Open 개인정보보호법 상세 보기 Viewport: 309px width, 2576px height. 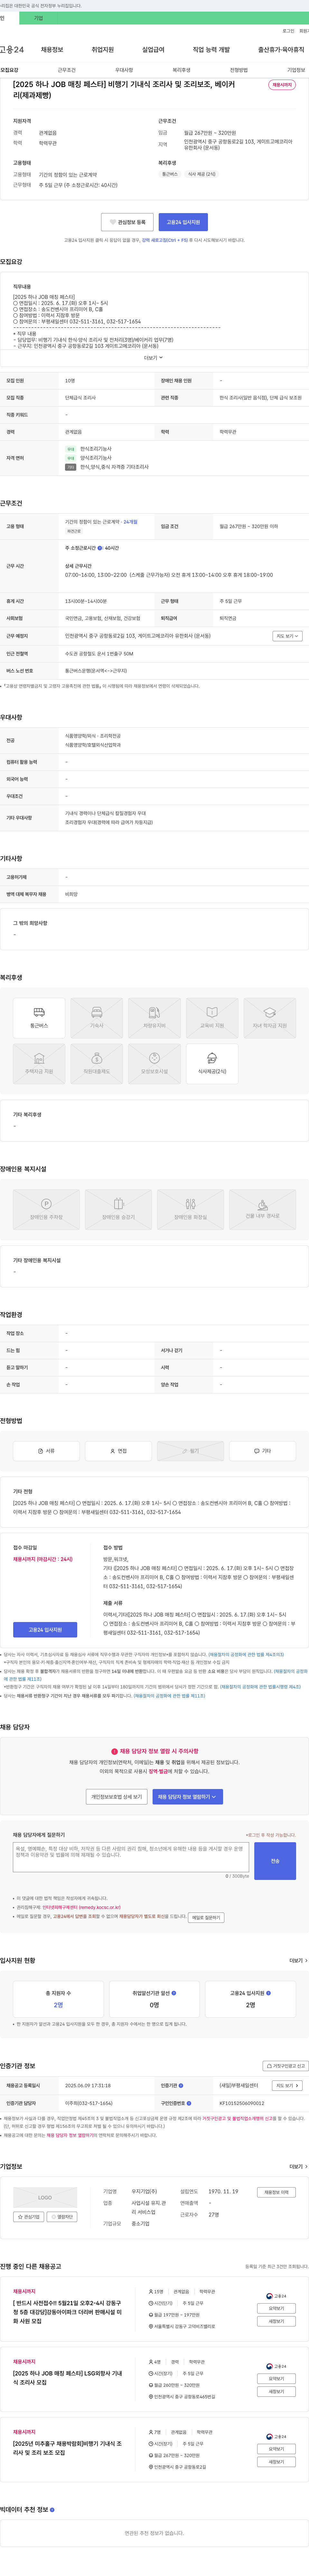(x=117, y=1797)
